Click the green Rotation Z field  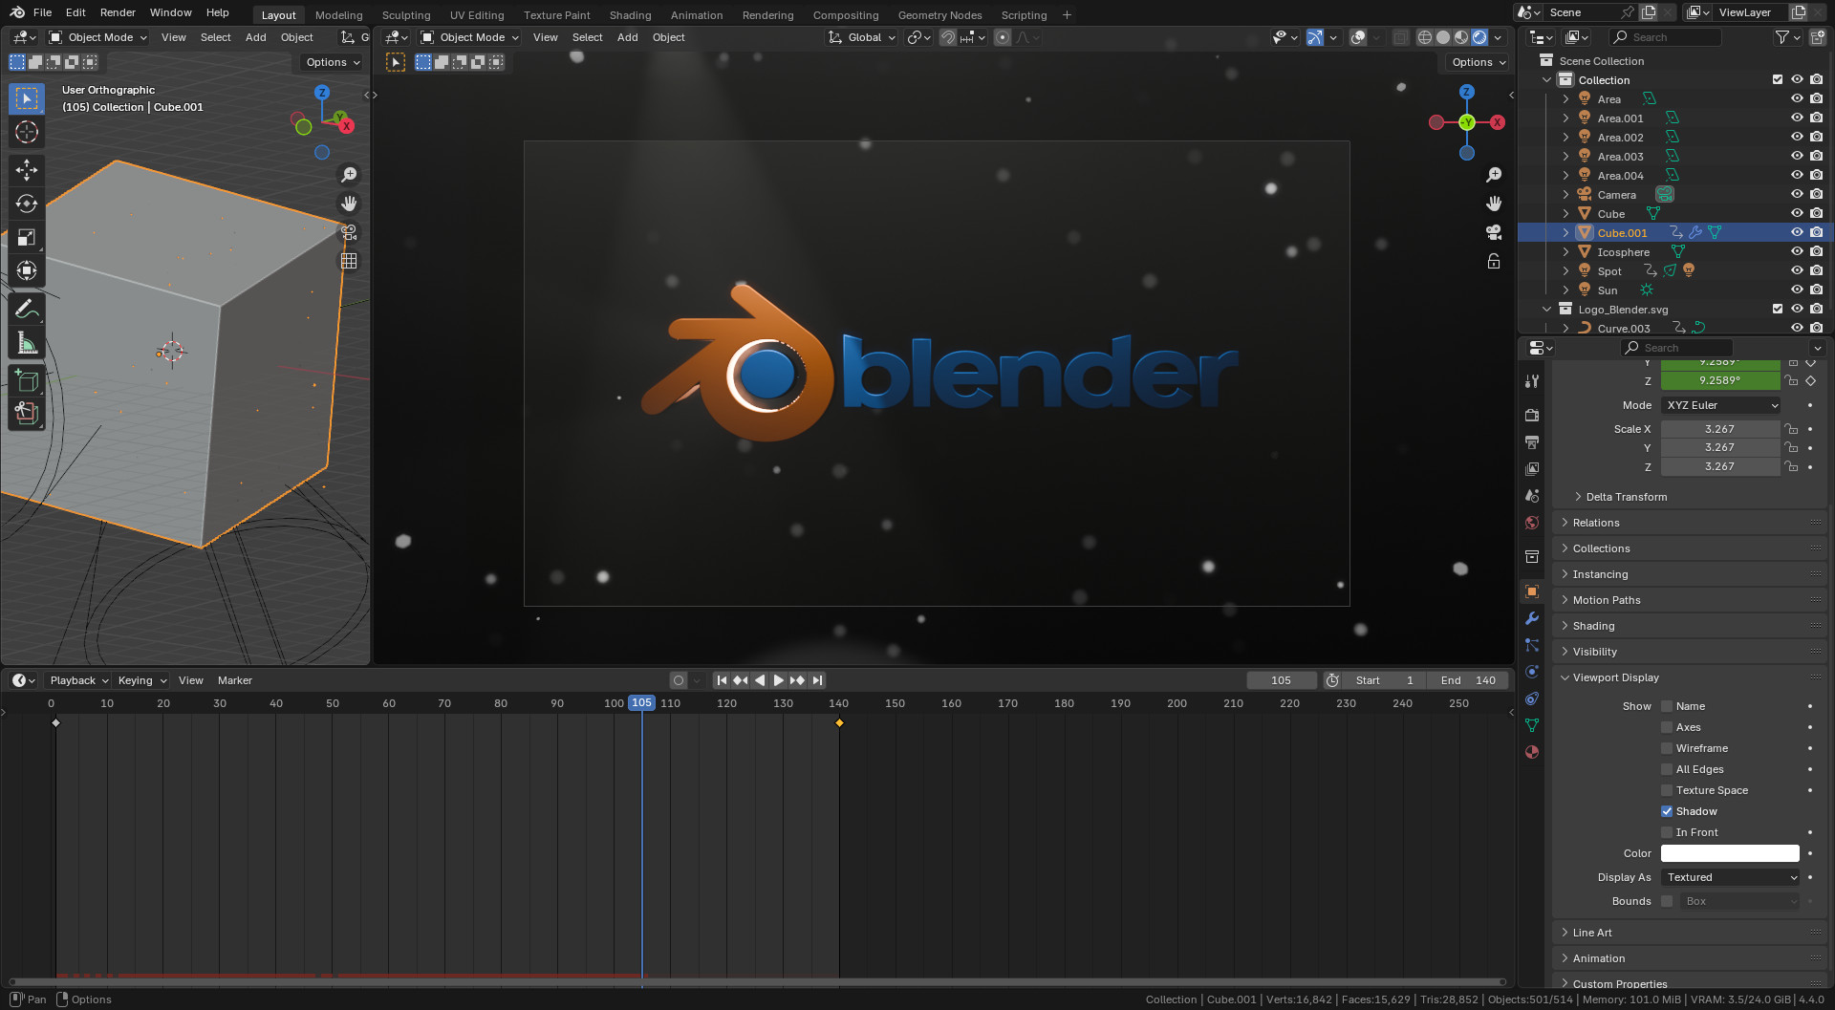click(x=1719, y=380)
